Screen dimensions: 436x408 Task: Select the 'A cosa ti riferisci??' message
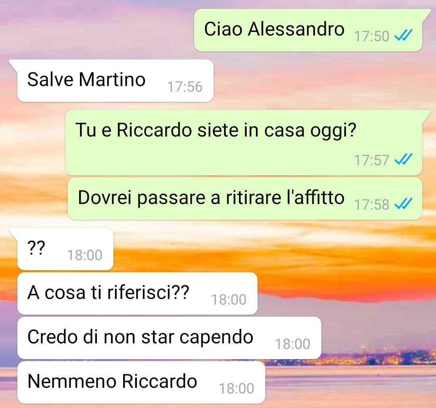(137, 294)
